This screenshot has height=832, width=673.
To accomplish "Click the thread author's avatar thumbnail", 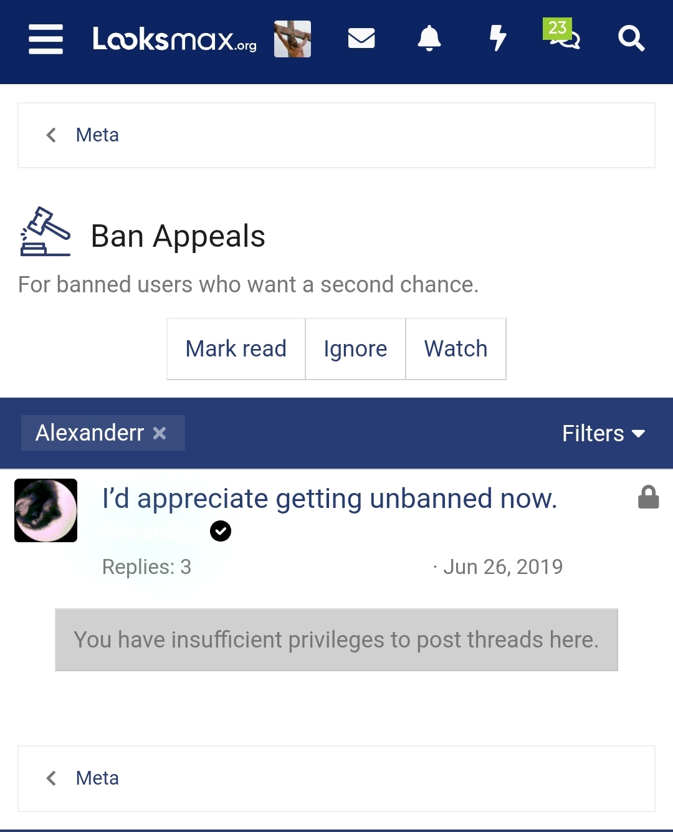I will tap(45, 510).
